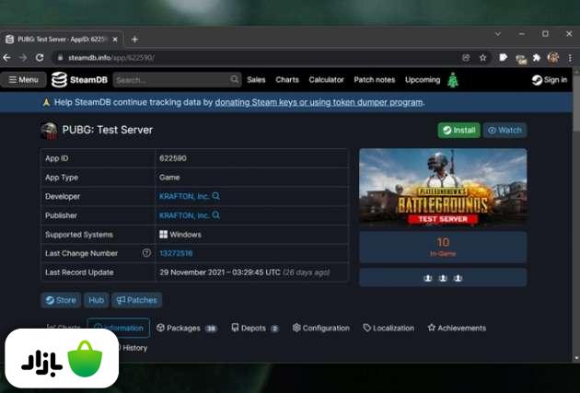Switch to the Packages tab
This screenshot has width=580, height=393.
[186, 328]
